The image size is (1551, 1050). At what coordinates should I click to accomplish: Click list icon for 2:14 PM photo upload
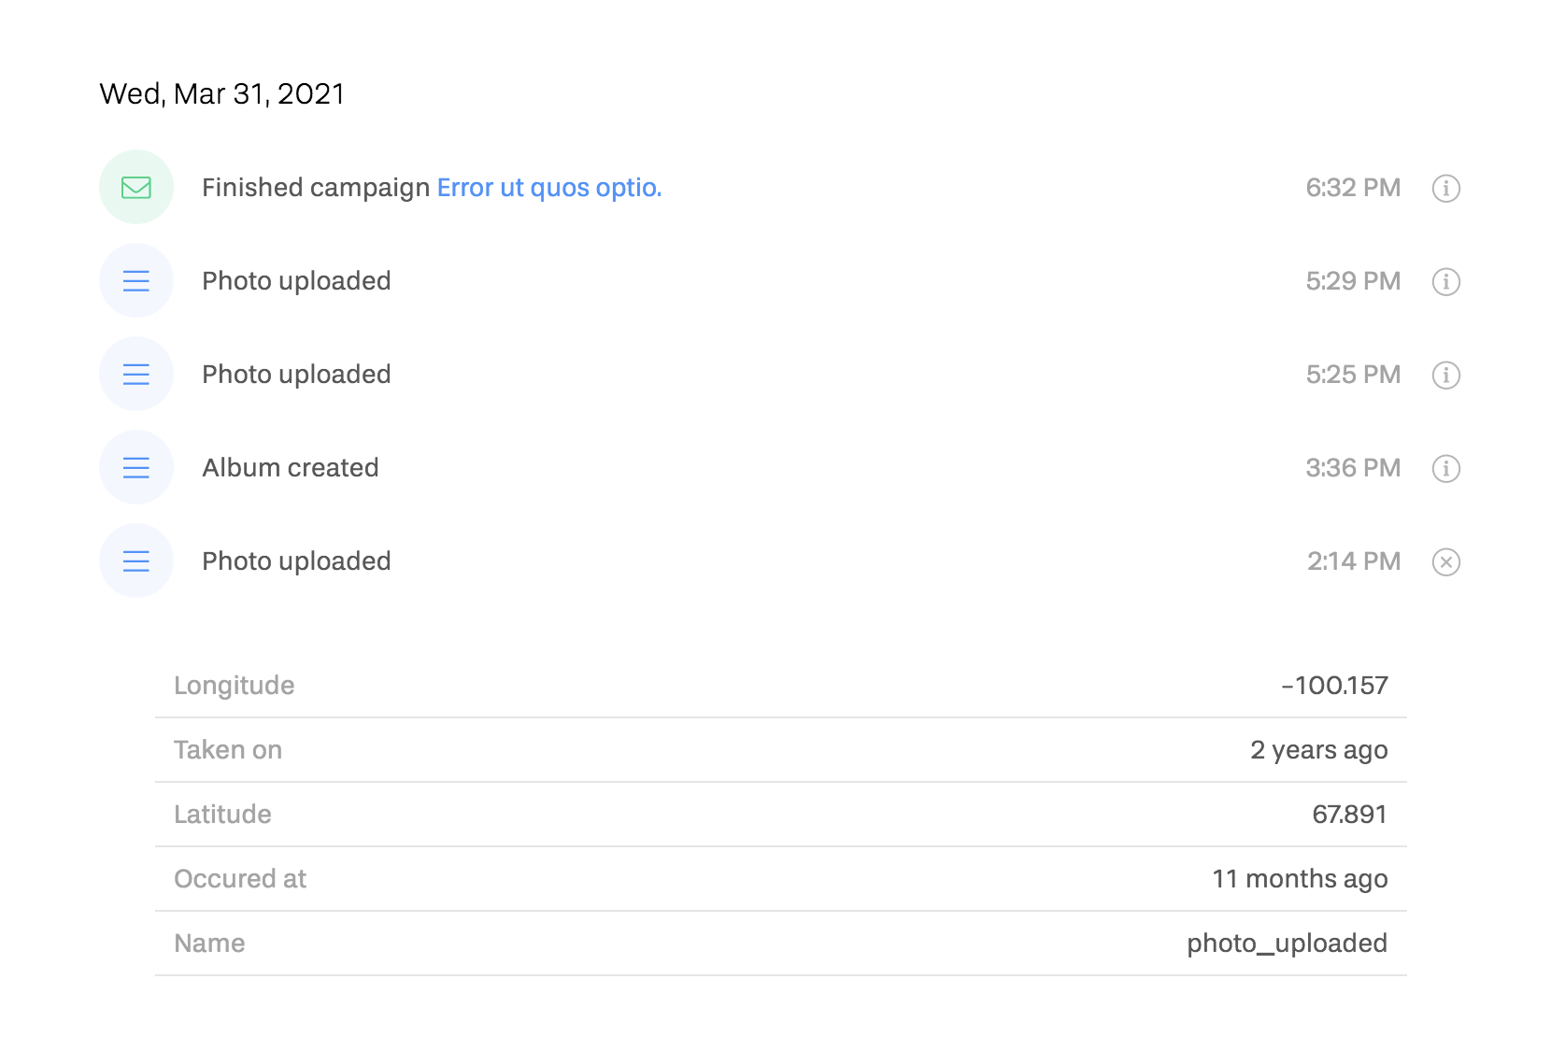[x=136, y=561]
